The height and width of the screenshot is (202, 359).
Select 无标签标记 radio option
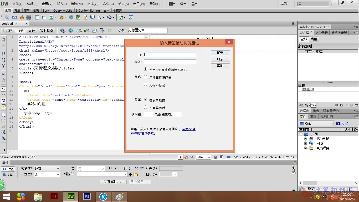(x=145, y=84)
